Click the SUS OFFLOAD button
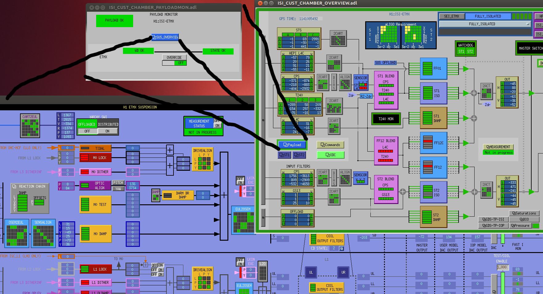The height and width of the screenshot is (294, 543). tap(385, 63)
